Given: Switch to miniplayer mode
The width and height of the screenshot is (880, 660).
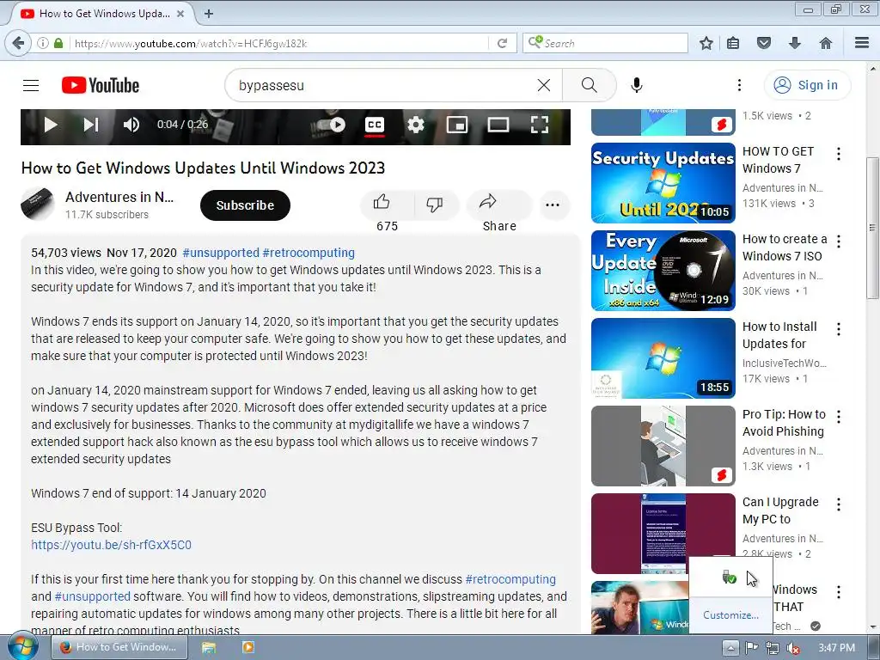Looking at the screenshot, I should click(457, 125).
